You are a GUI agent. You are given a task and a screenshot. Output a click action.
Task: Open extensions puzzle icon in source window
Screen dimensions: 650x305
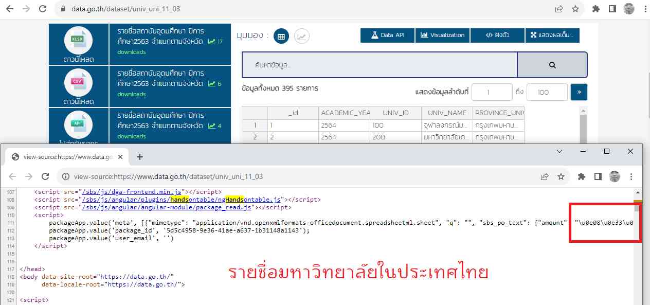pos(582,176)
